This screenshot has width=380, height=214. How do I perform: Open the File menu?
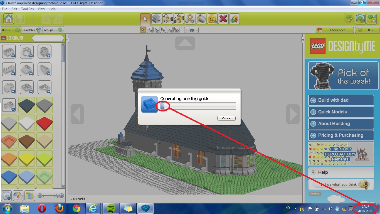click(x=4, y=9)
